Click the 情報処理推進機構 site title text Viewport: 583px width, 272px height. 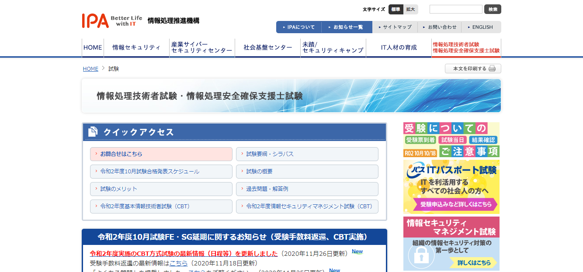[x=174, y=21]
